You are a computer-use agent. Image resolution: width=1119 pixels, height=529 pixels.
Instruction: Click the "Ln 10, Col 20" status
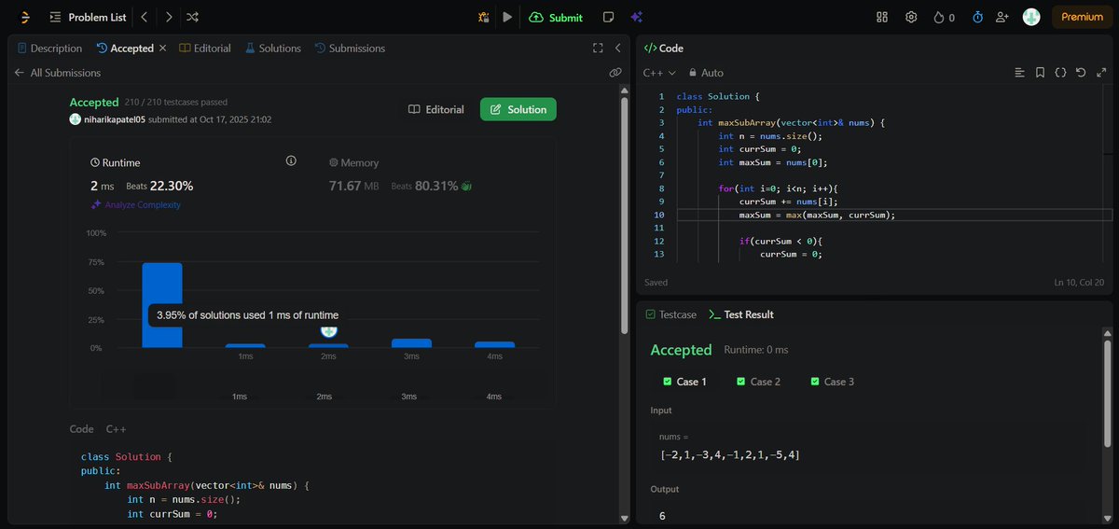tap(1079, 282)
